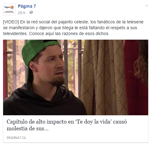
Task: Open the Página 7 page name link
Action: pos(27,6)
